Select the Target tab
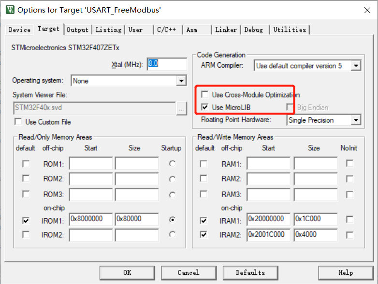The height and width of the screenshot is (284, 378). [49, 29]
